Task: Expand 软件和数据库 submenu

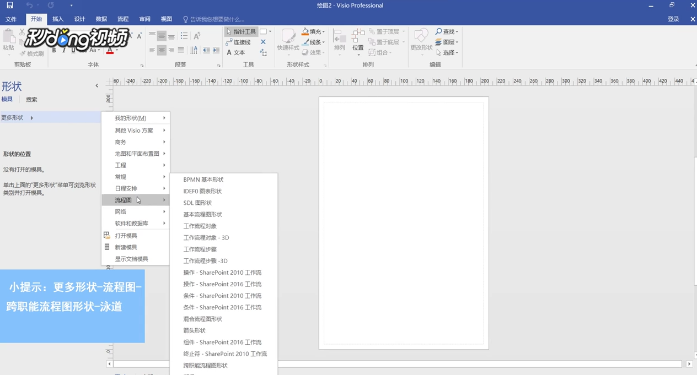Action: click(136, 223)
